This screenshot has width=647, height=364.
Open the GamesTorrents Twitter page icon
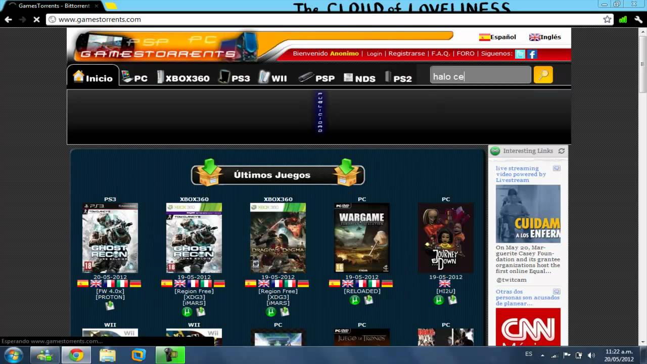pyautogui.click(x=520, y=54)
